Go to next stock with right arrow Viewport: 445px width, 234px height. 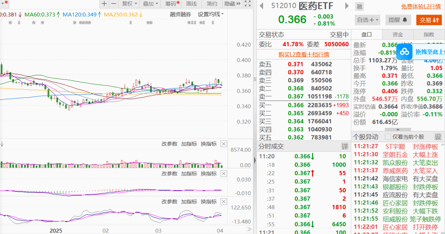point(347,6)
